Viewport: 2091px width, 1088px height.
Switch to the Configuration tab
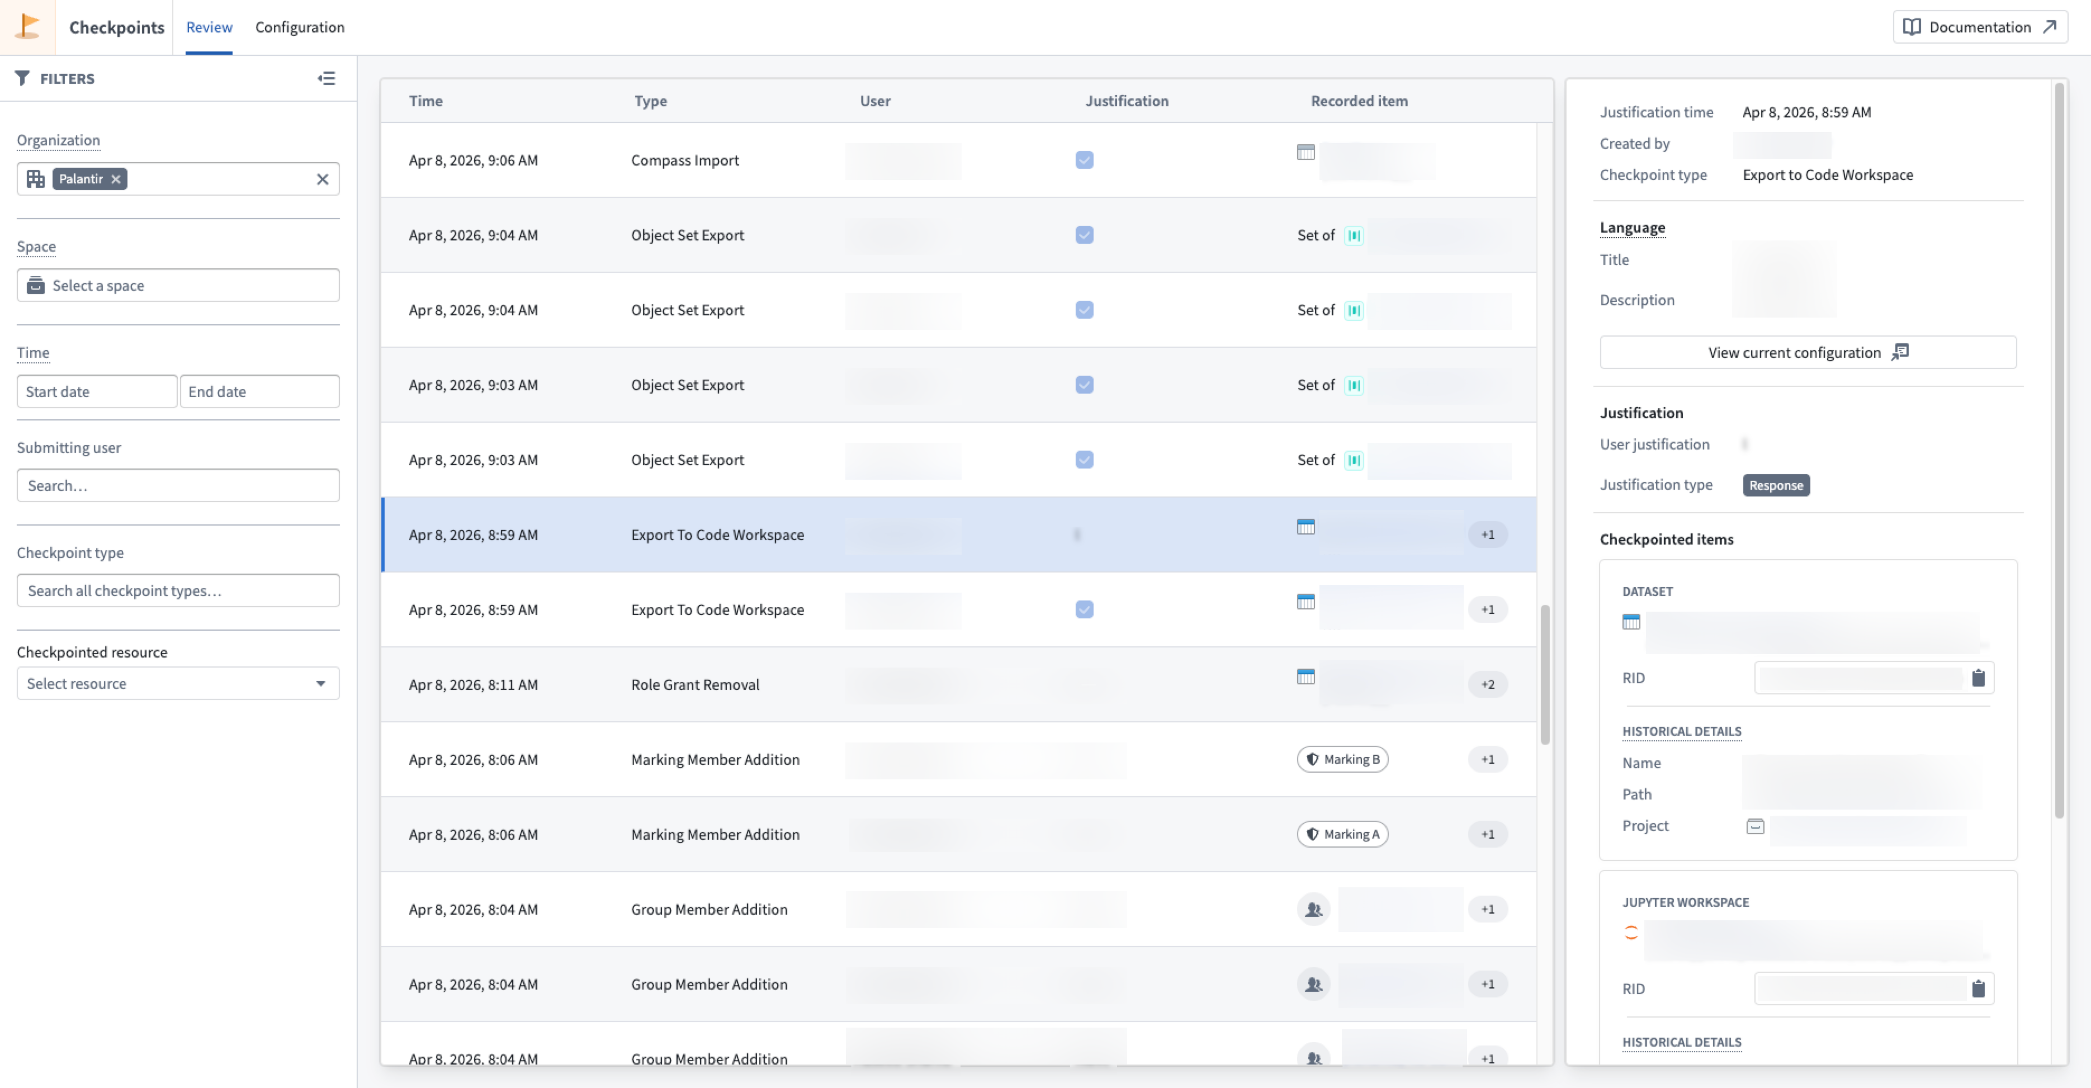[x=300, y=27]
